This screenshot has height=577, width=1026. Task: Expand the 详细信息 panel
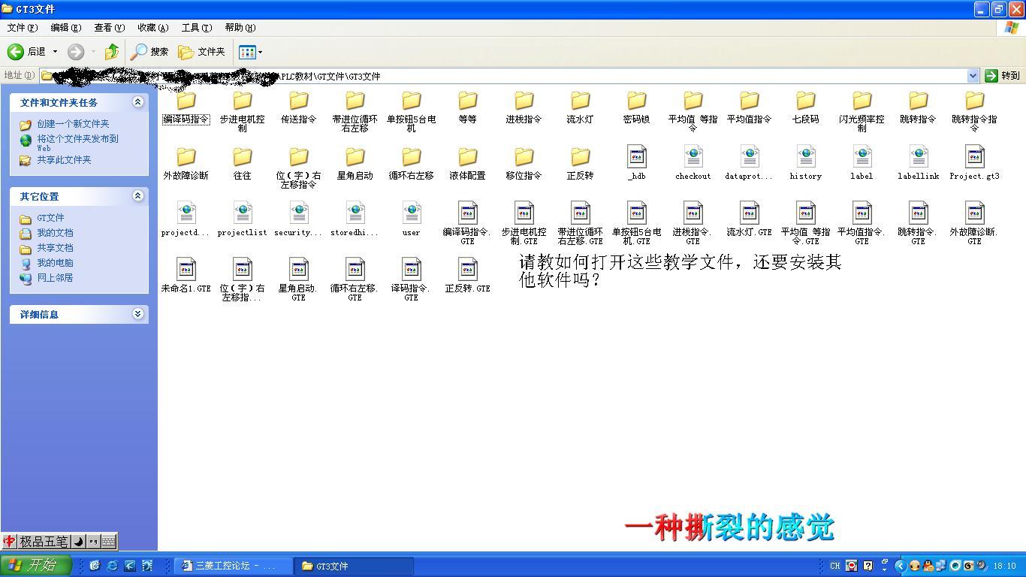tap(137, 314)
